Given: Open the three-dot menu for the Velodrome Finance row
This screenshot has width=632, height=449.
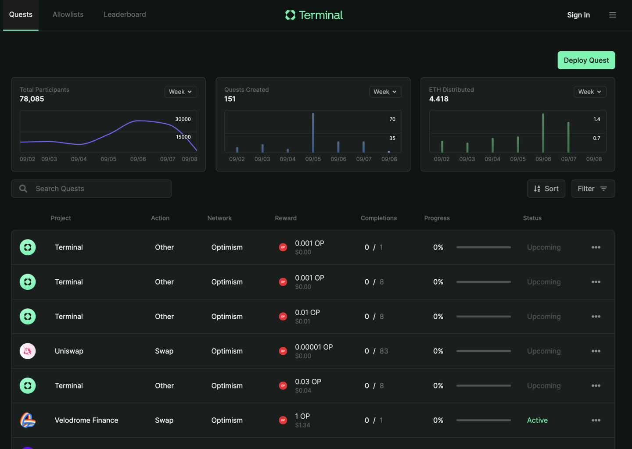Looking at the screenshot, I should point(596,420).
